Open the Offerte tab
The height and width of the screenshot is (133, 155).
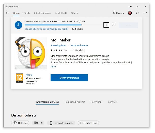75,13
